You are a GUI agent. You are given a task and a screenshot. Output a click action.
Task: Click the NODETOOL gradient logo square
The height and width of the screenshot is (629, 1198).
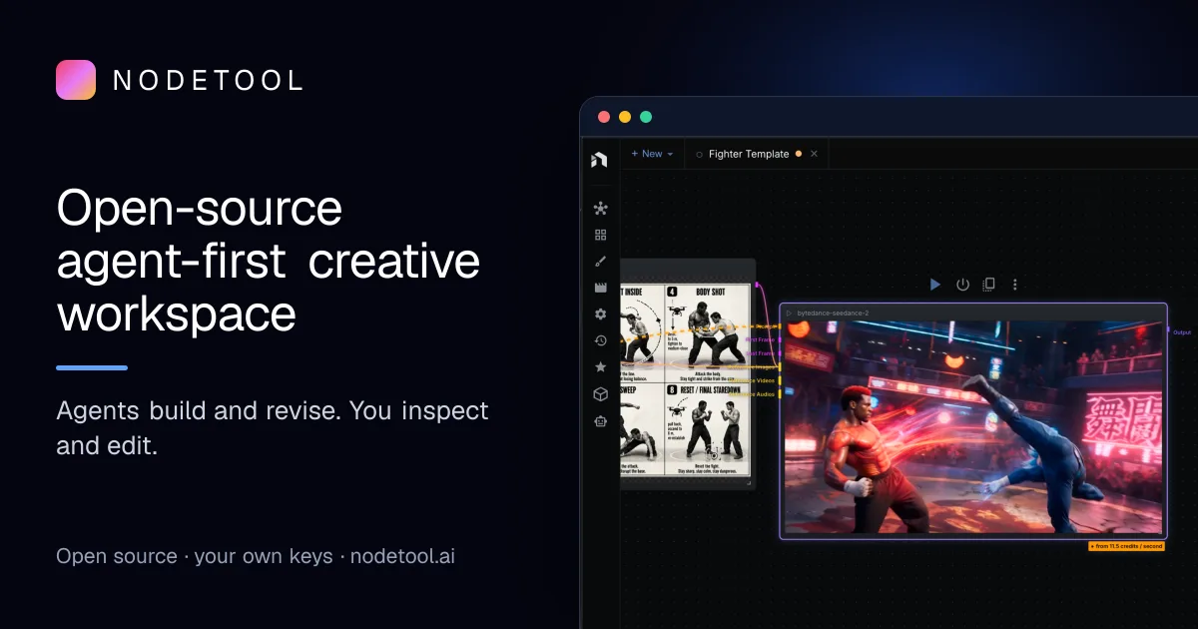[76, 80]
